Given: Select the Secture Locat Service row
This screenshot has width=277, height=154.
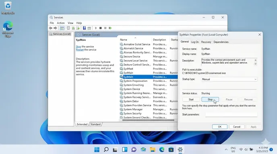Looking at the screenshot, I should [149, 61].
